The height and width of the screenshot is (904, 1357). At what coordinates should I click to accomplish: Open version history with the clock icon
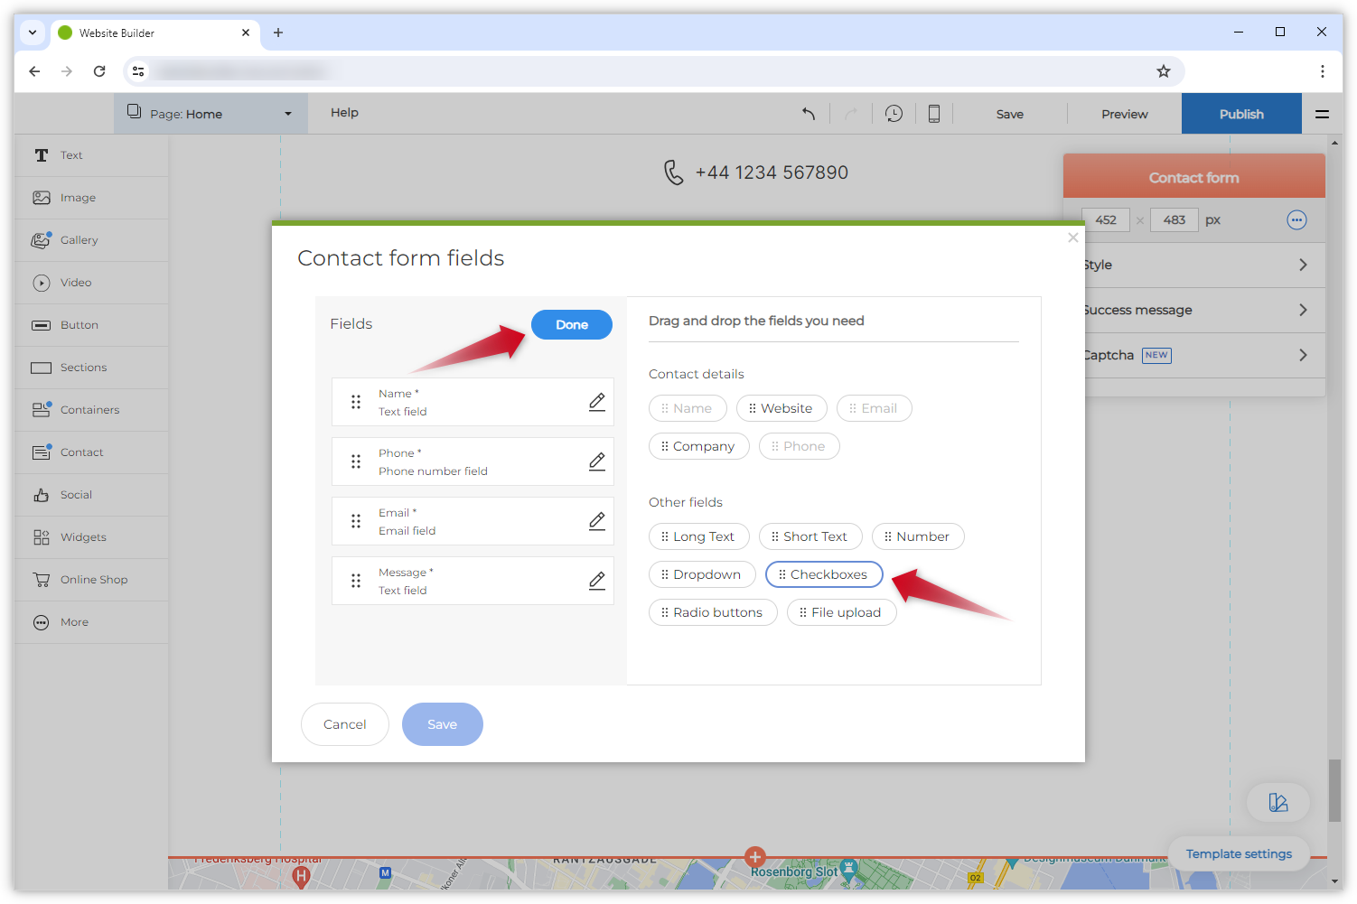tap(894, 113)
